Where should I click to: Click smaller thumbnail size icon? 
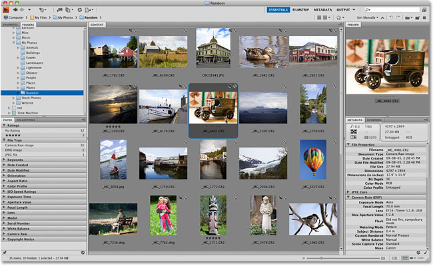point(304,258)
